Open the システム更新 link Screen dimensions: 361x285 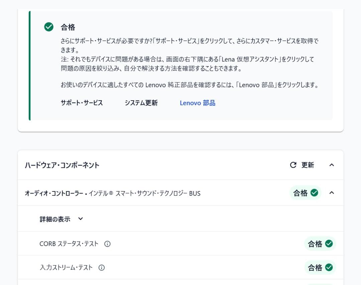pyautogui.click(x=141, y=103)
